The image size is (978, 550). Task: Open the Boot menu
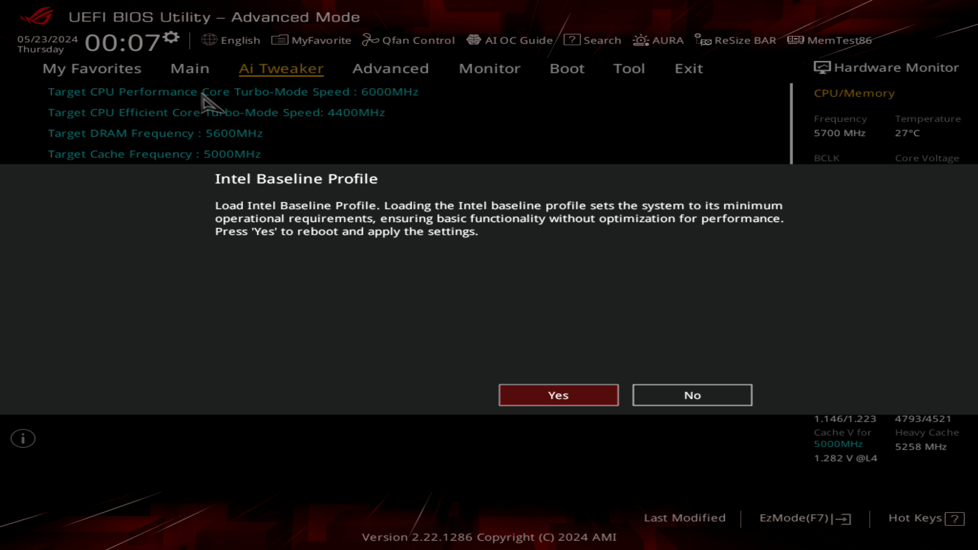[567, 68]
